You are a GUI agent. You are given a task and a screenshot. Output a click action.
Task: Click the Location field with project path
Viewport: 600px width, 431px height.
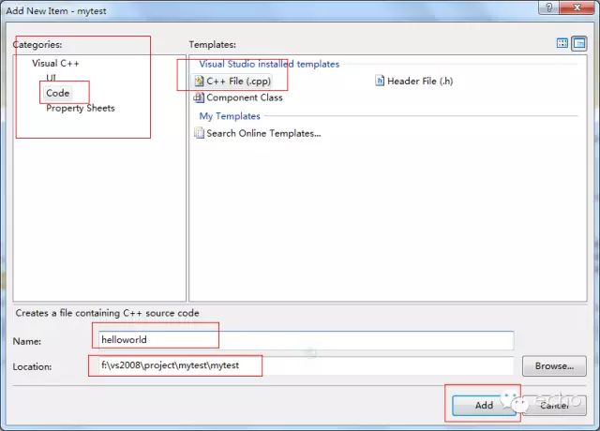306,366
